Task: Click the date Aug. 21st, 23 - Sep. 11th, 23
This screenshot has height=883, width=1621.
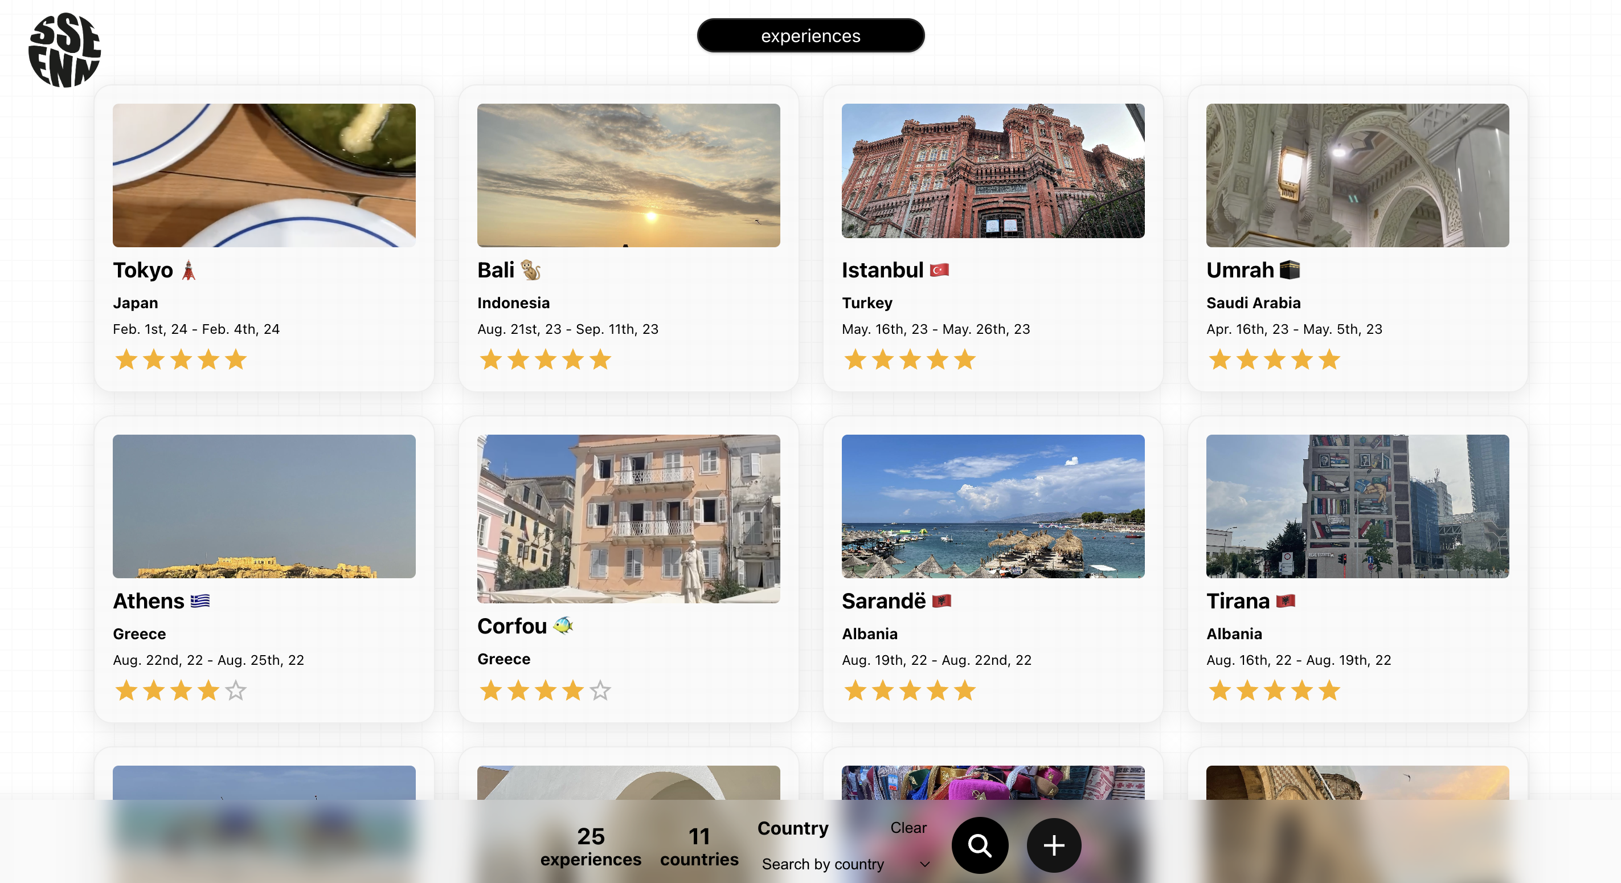Action: point(568,329)
